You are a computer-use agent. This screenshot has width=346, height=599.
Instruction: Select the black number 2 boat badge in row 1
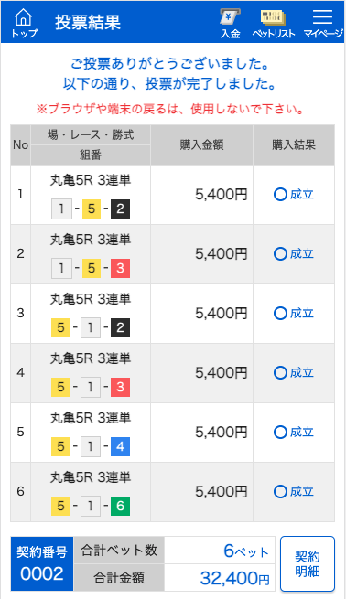121,209
